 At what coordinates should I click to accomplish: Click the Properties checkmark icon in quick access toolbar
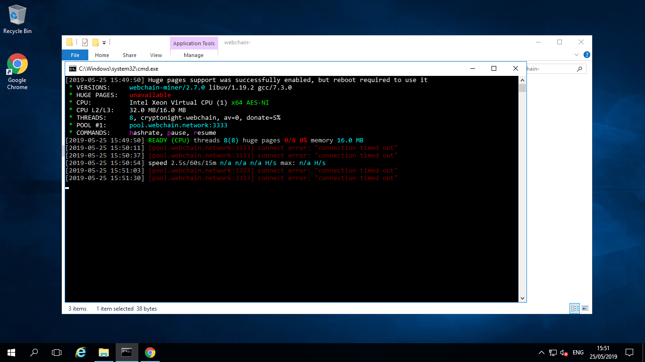click(85, 42)
